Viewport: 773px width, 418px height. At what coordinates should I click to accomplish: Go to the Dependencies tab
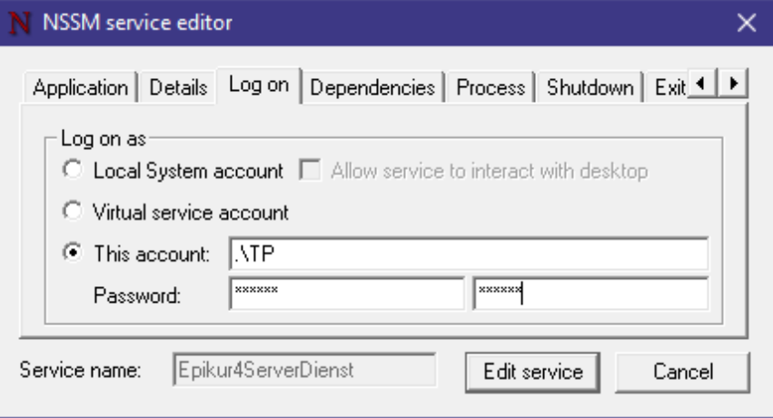coord(372,88)
